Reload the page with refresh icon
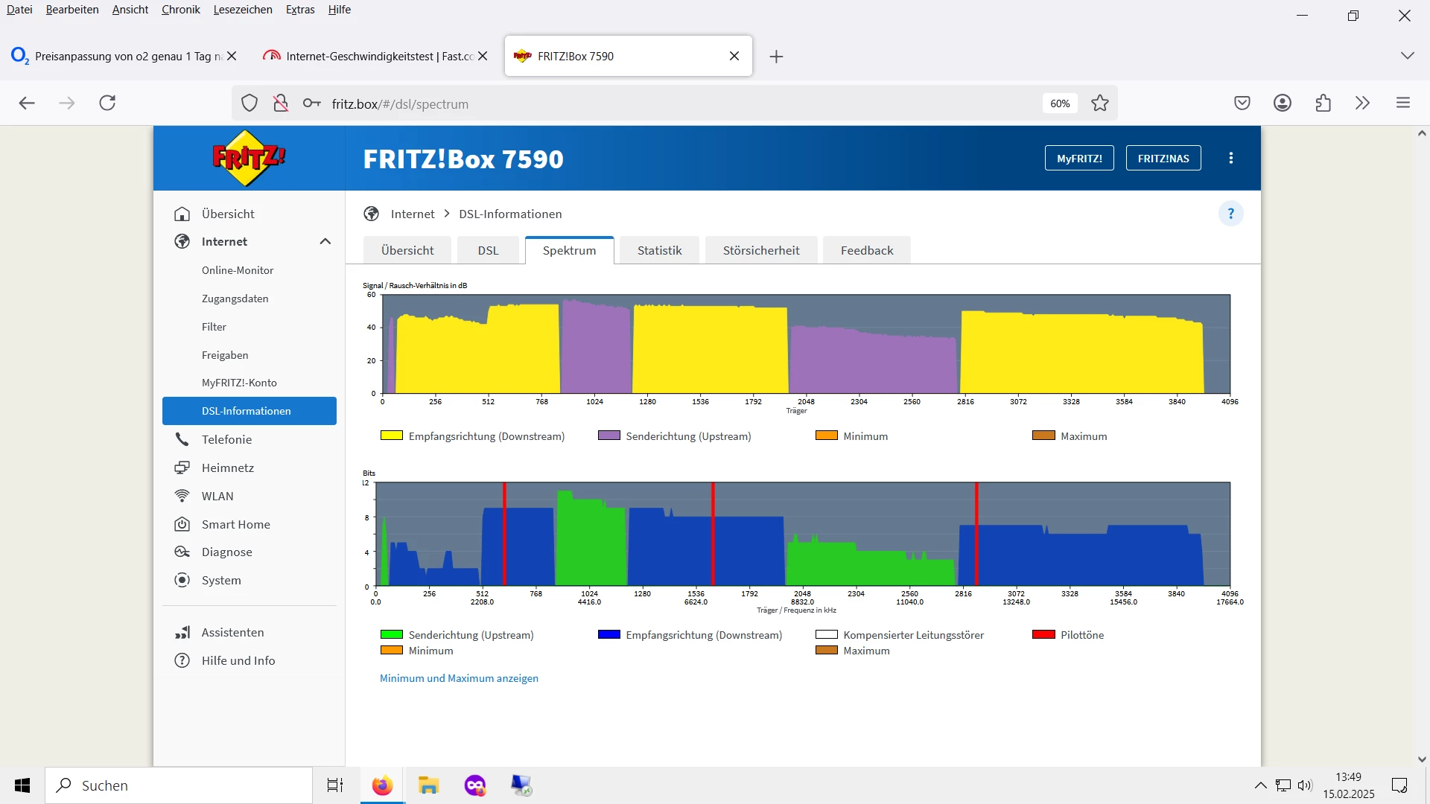Viewport: 1430px width, 804px height. pyautogui.click(x=107, y=103)
